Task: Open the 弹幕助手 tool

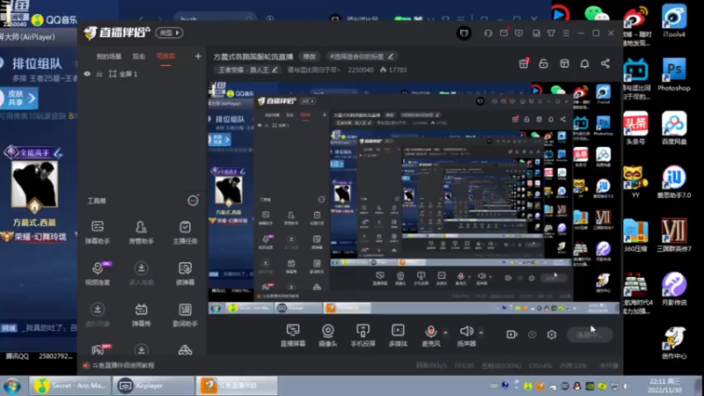Action: [x=98, y=232]
